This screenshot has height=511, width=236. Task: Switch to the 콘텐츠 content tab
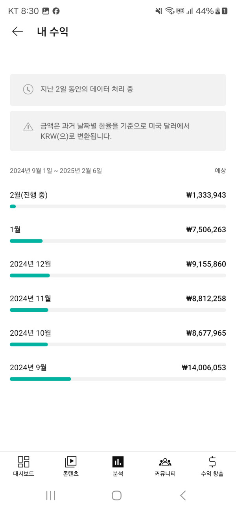pyautogui.click(x=71, y=466)
